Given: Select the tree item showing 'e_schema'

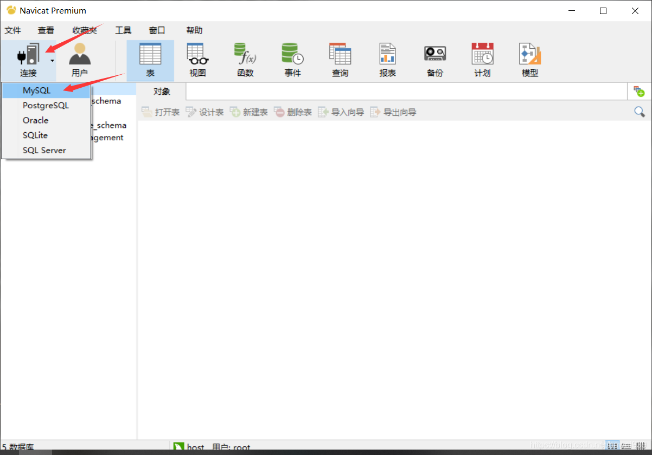Looking at the screenshot, I should point(108,125).
